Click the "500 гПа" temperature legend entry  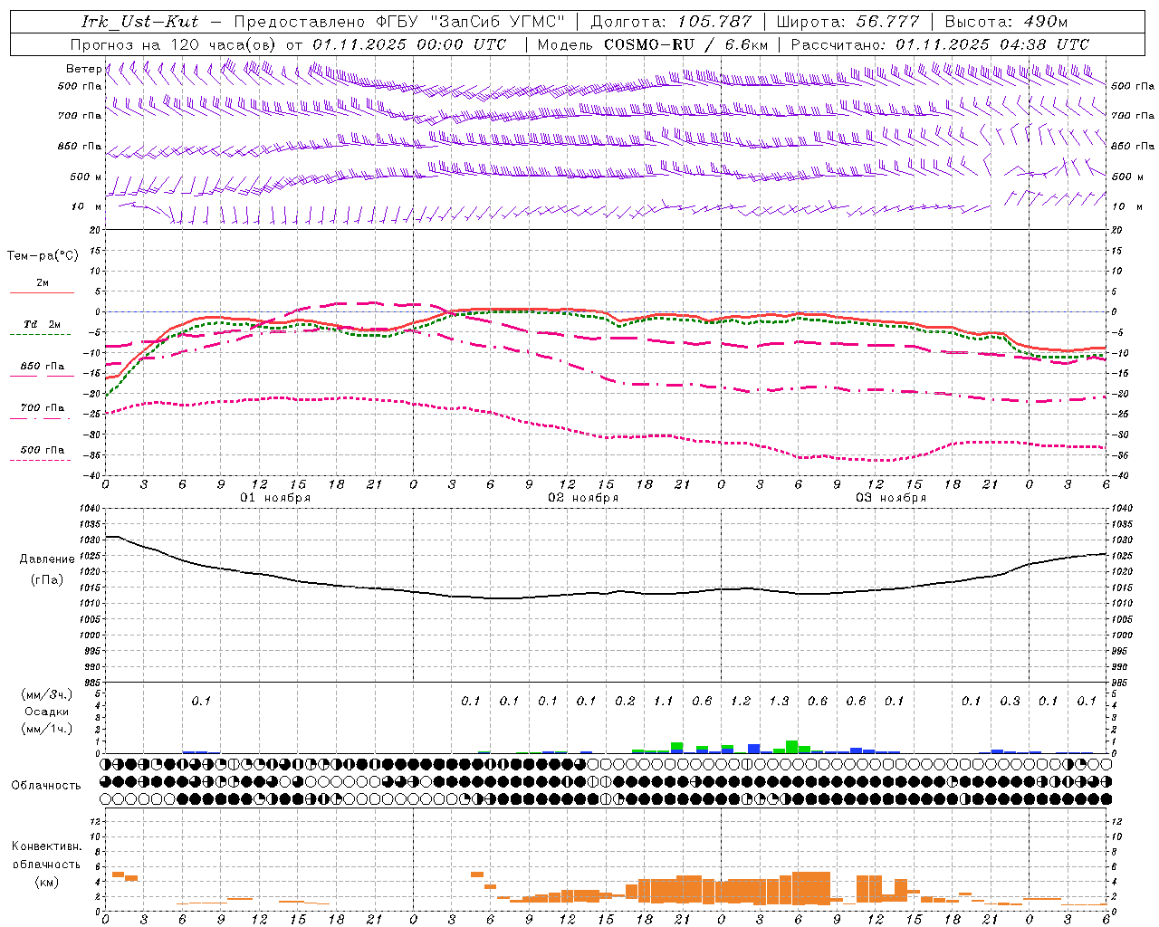coord(43,450)
